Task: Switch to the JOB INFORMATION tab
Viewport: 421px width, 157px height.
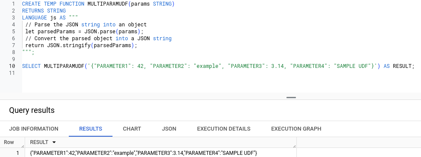Action: point(34,129)
